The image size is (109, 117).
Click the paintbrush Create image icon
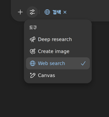point(33,51)
